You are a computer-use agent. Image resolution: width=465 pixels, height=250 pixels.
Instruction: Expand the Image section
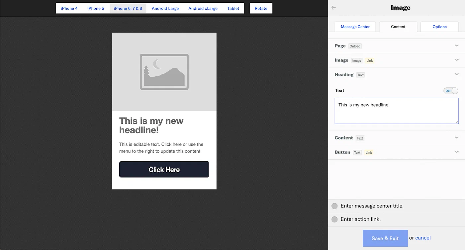pyautogui.click(x=457, y=60)
